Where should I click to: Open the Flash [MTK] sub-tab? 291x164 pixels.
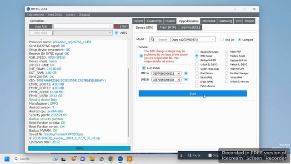click(168, 27)
